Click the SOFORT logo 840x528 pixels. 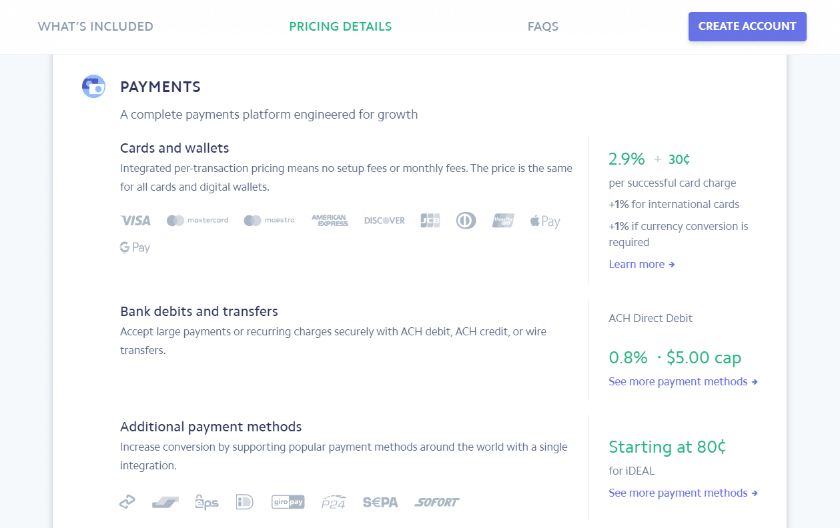[437, 503]
